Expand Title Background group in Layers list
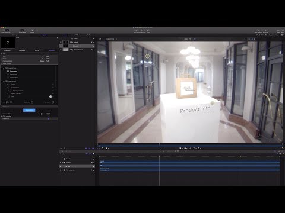 [70, 50]
